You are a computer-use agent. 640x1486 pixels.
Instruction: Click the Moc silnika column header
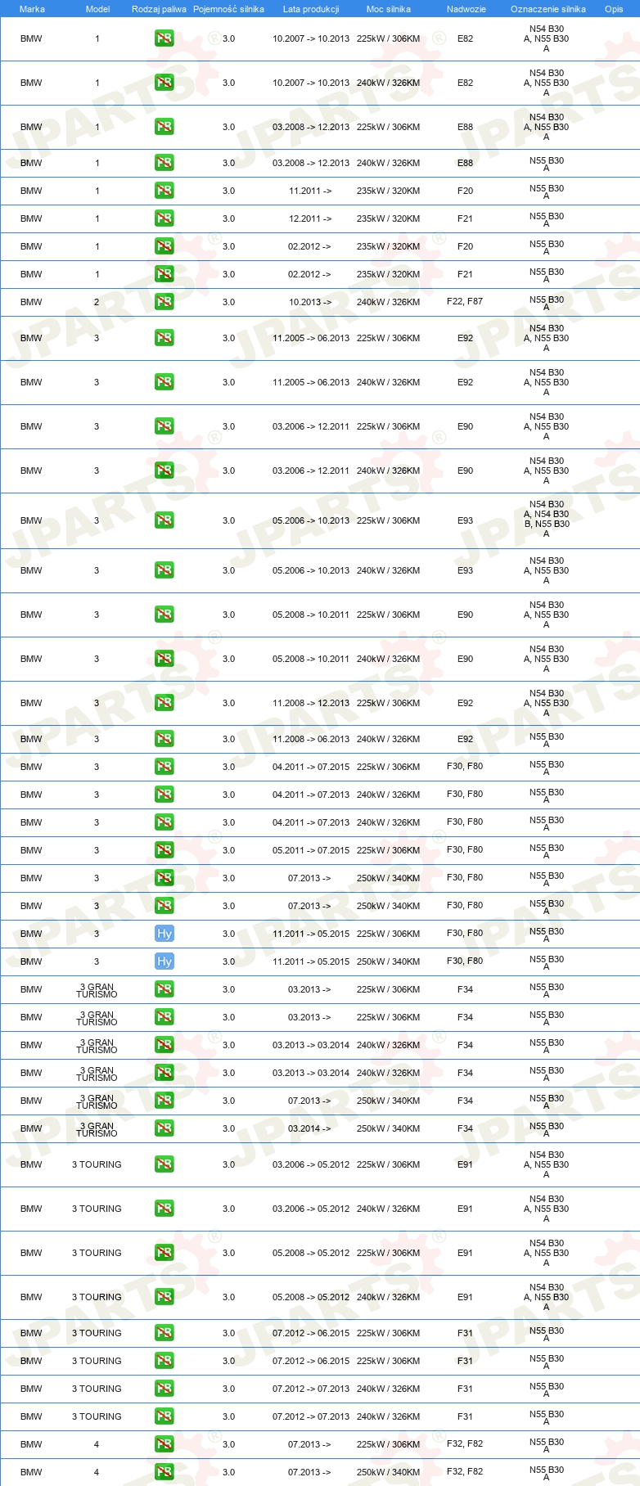[x=389, y=9]
